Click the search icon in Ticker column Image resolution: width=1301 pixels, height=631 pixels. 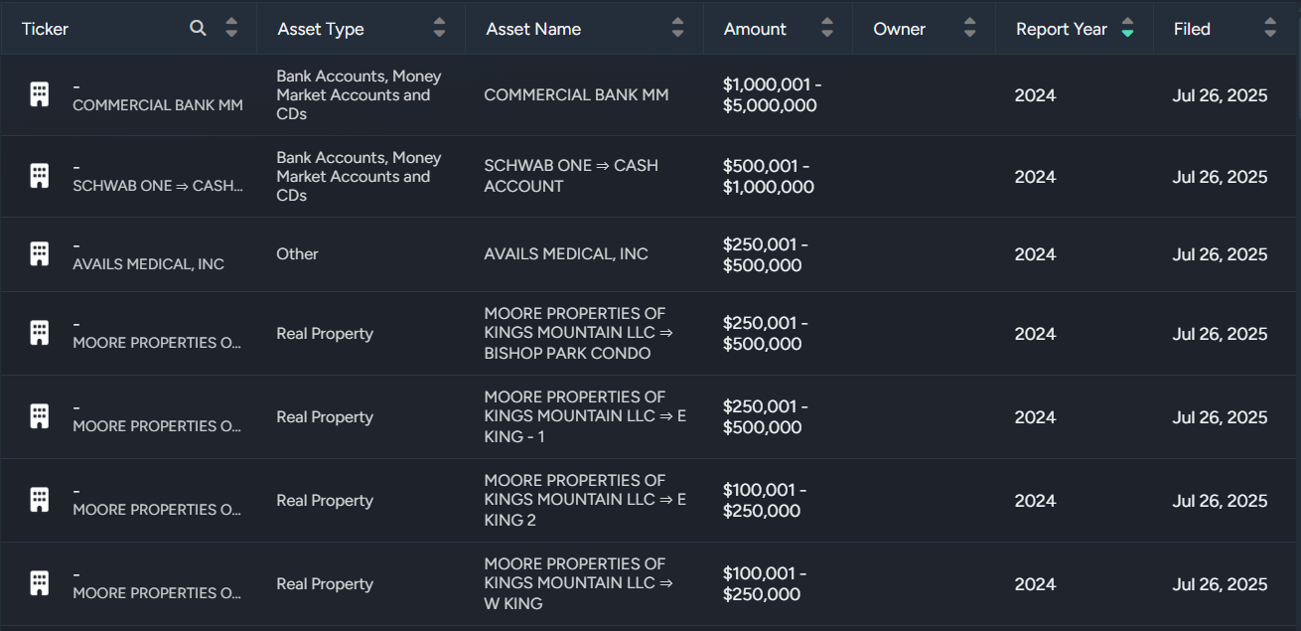199,28
